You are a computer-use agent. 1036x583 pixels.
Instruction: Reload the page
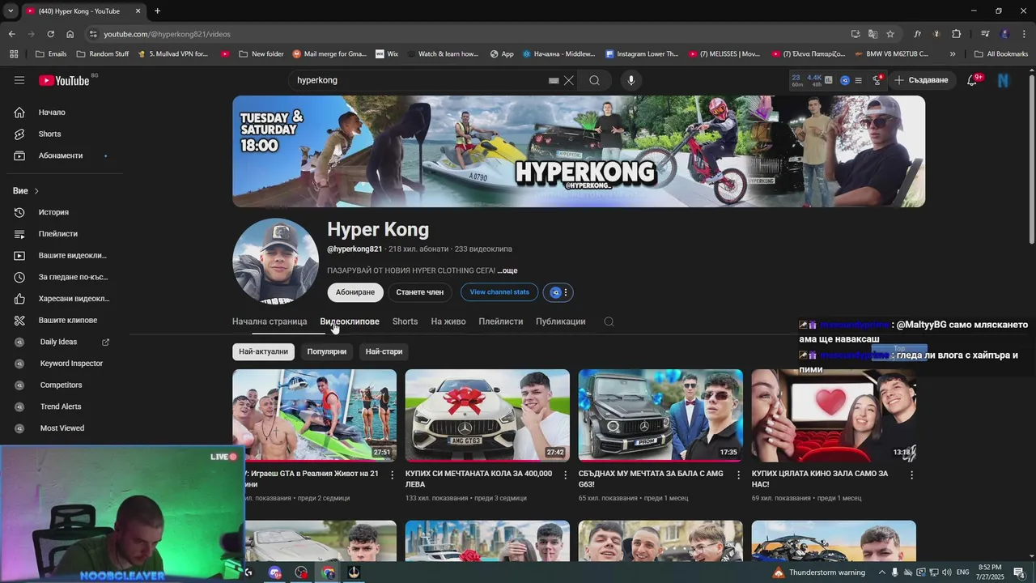tap(50, 34)
